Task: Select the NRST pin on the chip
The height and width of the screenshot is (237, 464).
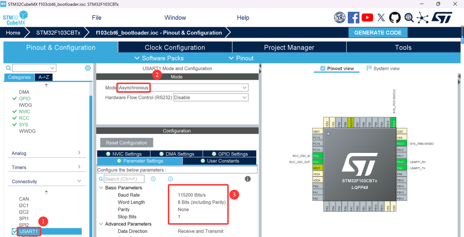Action: click(317, 168)
